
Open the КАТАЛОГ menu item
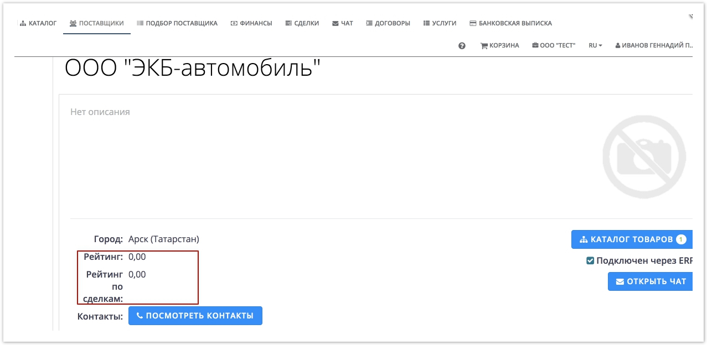pos(38,23)
